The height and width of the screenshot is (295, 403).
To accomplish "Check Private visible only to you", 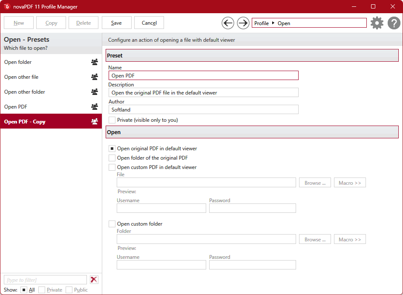I will click(112, 120).
